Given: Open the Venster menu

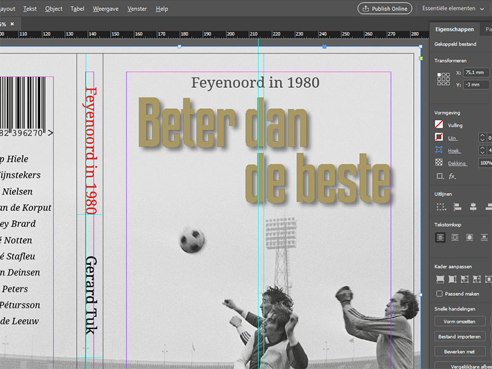Looking at the screenshot, I should click(x=137, y=9).
